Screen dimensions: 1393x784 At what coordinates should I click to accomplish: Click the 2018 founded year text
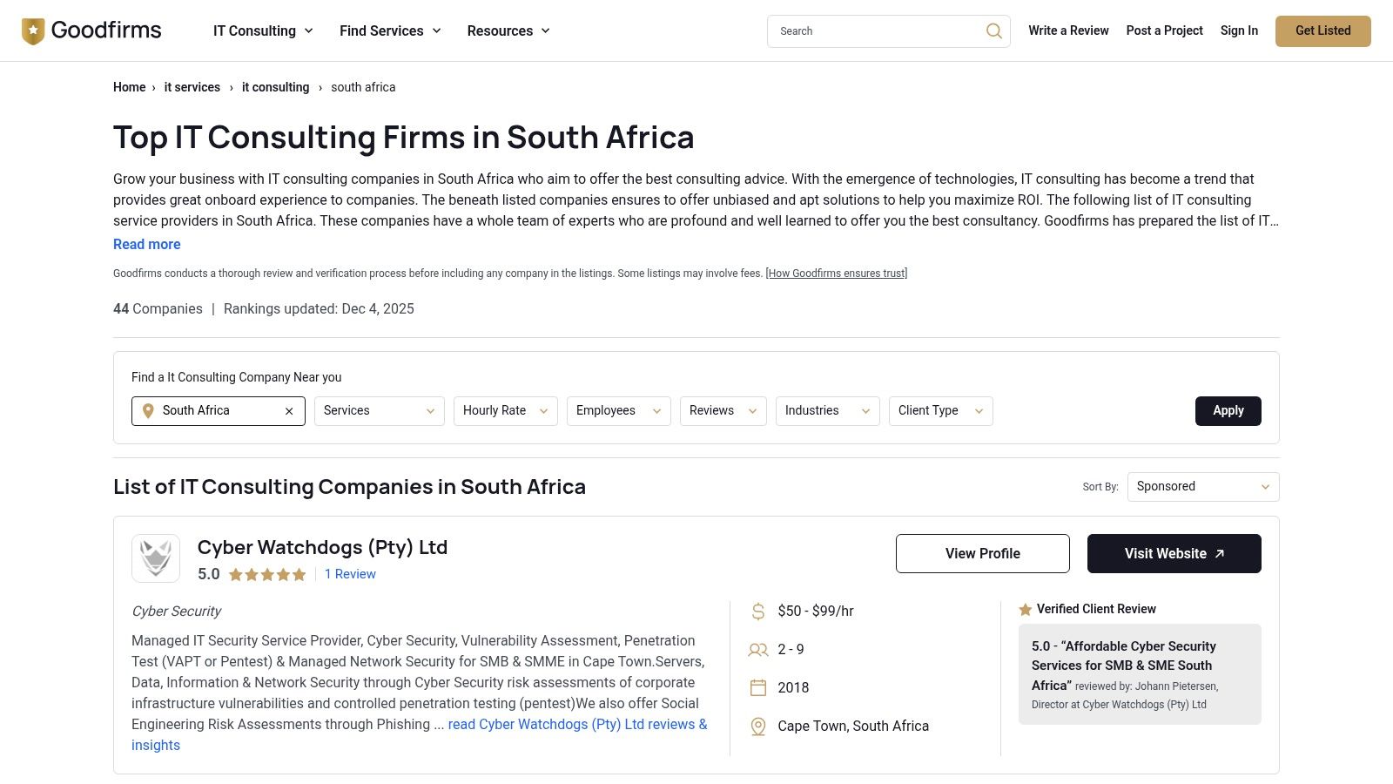pyautogui.click(x=793, y=688)
